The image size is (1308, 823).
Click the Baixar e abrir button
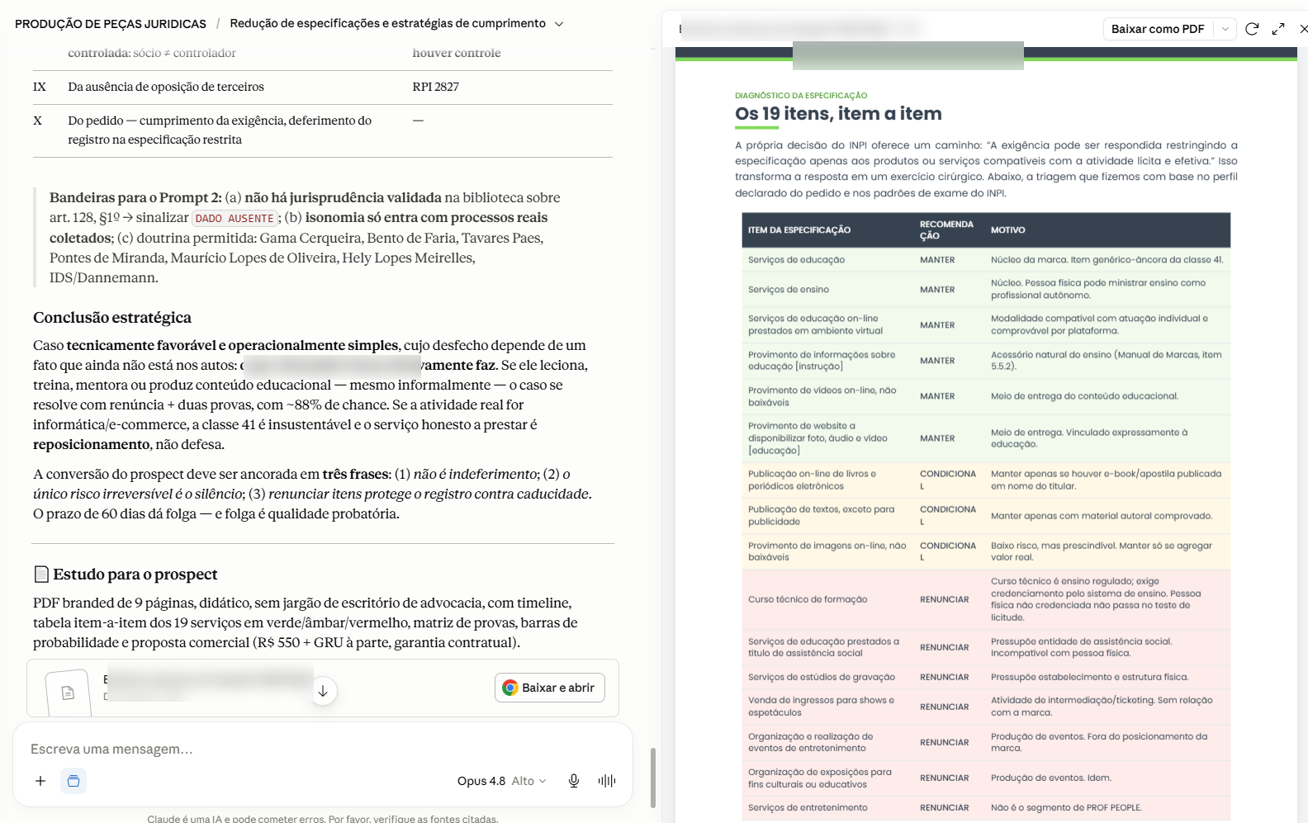(x=550, y=688)
